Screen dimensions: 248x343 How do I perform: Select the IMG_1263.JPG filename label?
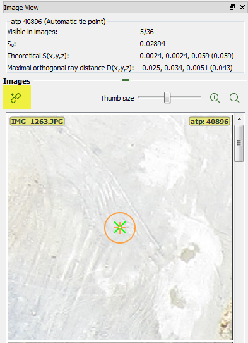37,122
